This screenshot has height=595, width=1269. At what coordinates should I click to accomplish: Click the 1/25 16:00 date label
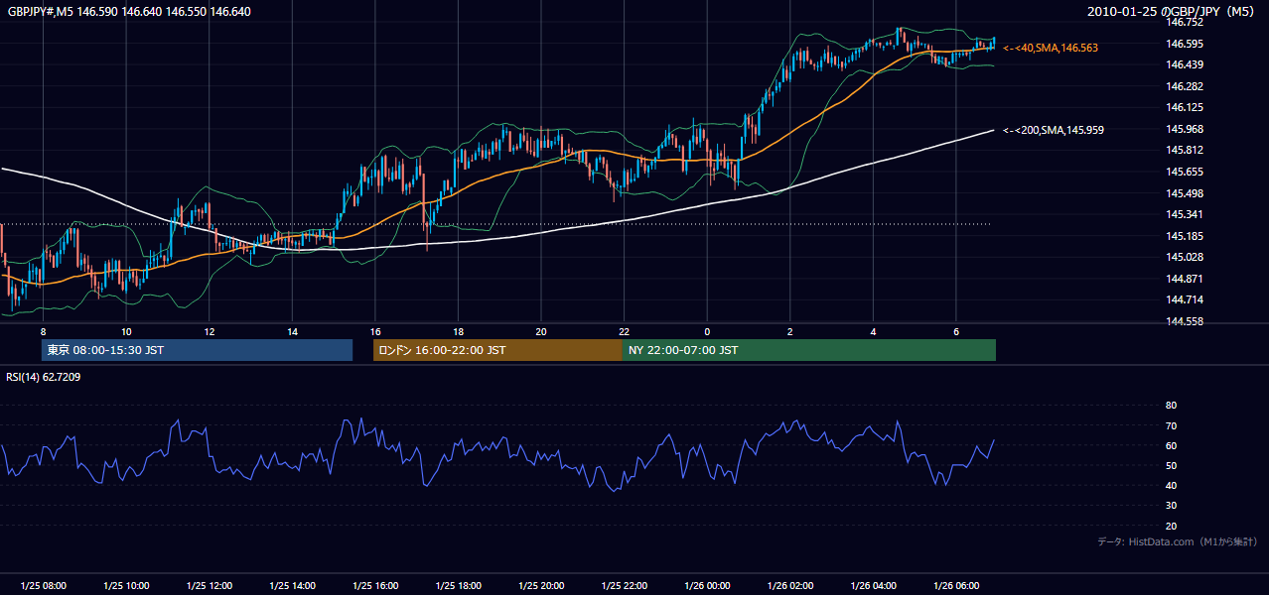(x=375, y=586)
